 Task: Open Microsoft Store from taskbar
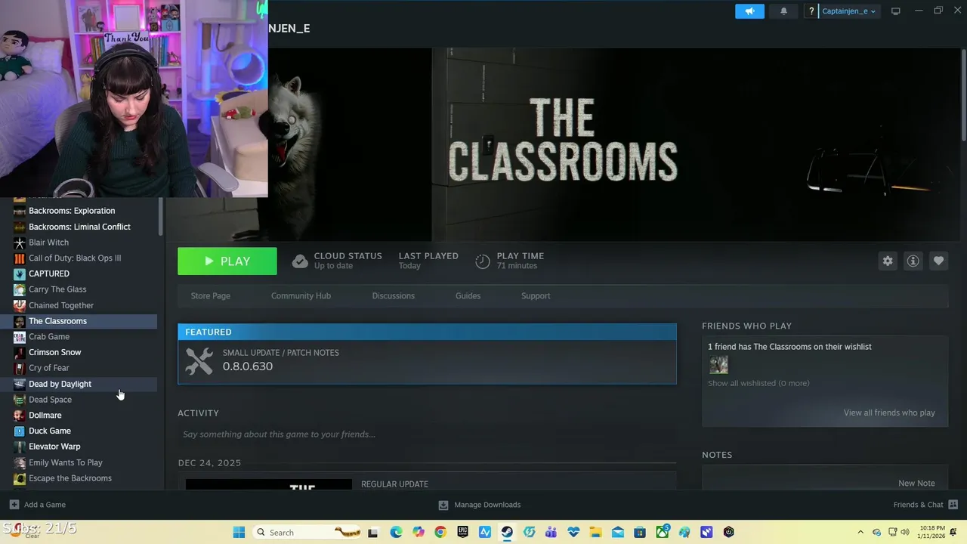coord(640,532)
